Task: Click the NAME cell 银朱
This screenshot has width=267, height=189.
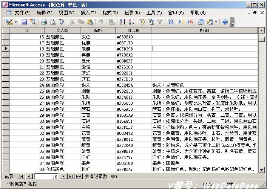Action: (x=98, y=85)
